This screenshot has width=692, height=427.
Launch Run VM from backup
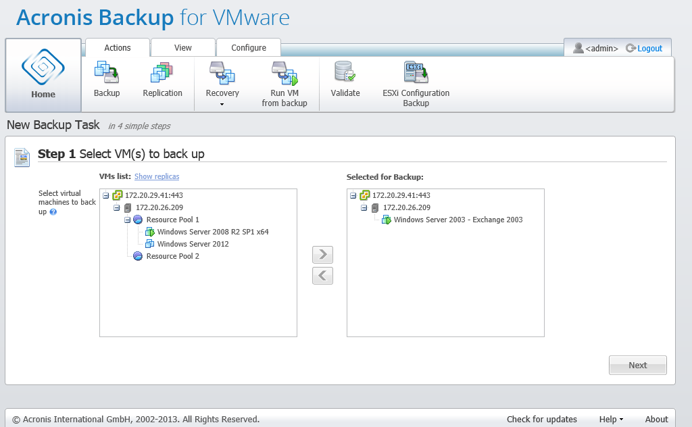[x=285, y=84]
